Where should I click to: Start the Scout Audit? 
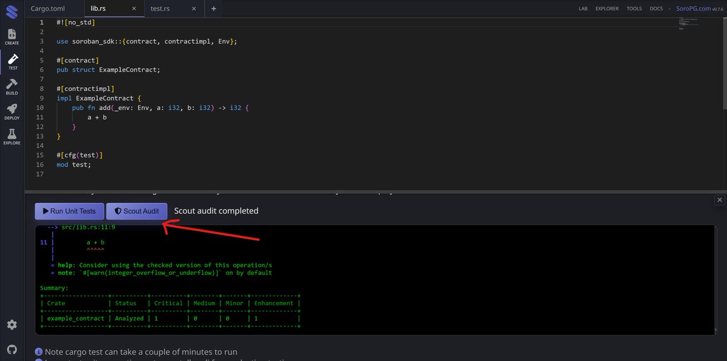[x=136, y=211]
